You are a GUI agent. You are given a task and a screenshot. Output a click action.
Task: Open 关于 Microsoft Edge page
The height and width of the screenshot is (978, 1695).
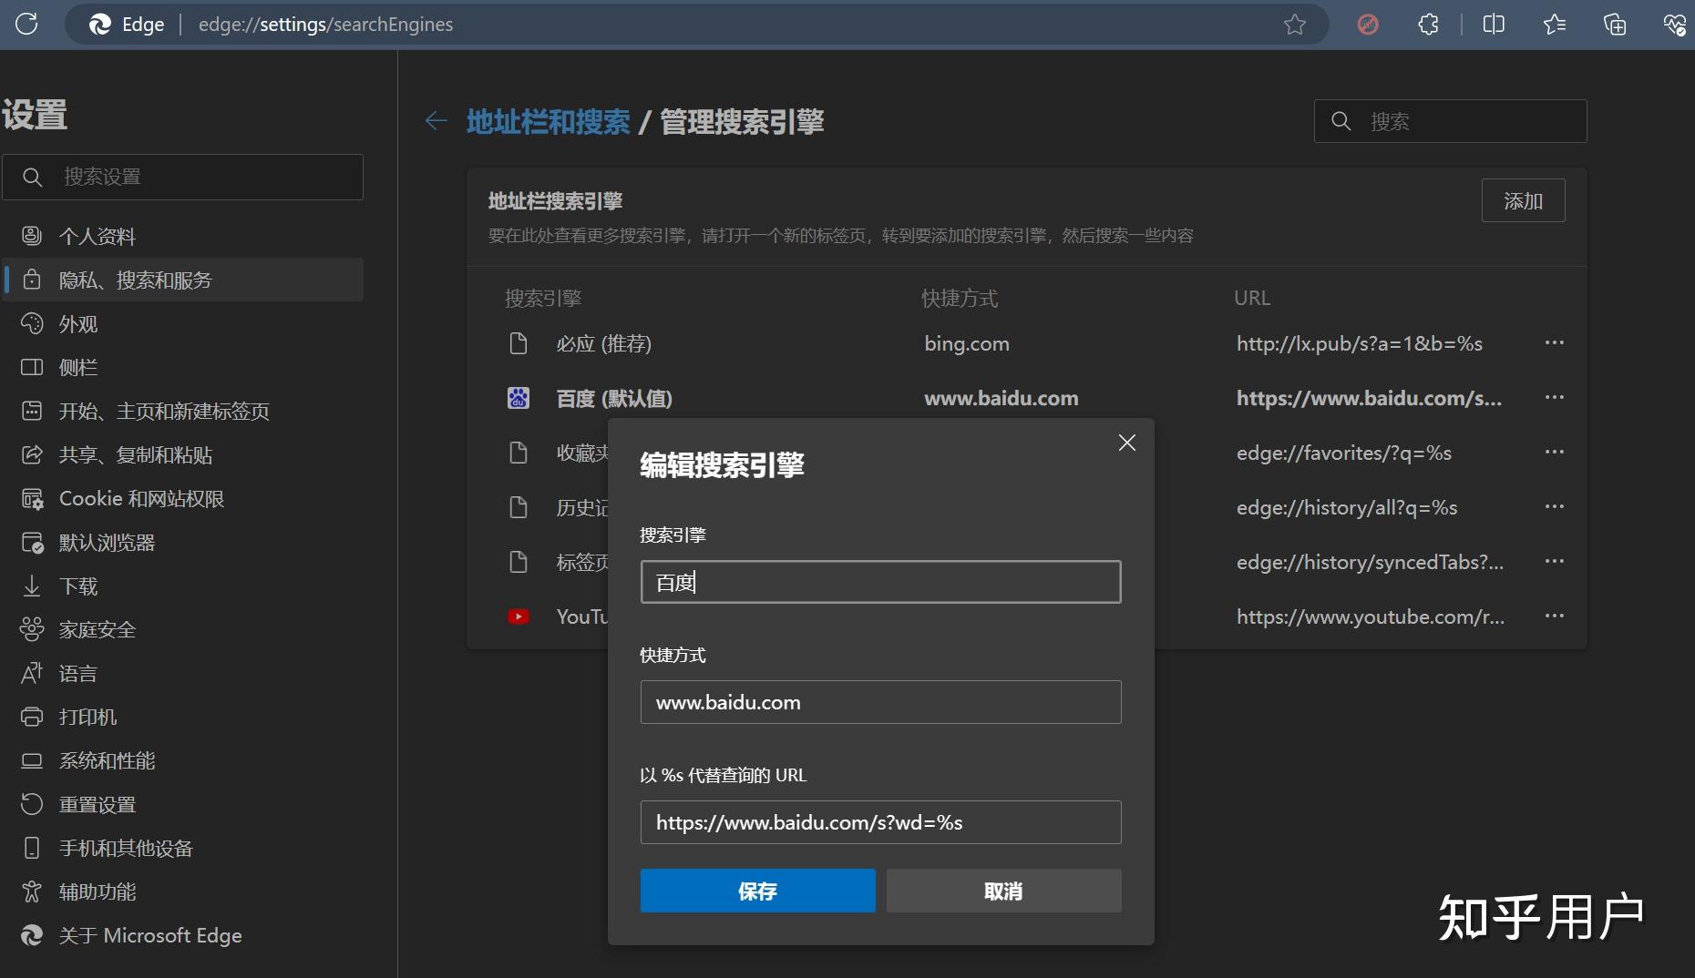(x=182, y=935)
